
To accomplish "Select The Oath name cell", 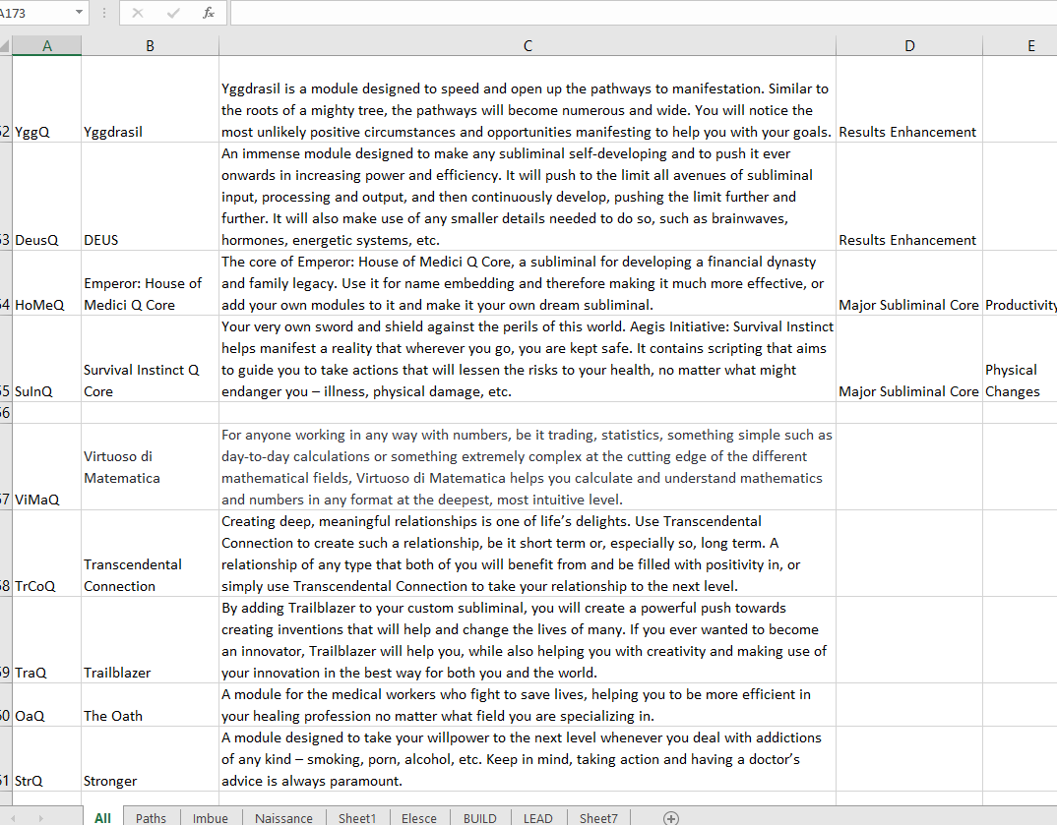I will (x=150, y=704).
